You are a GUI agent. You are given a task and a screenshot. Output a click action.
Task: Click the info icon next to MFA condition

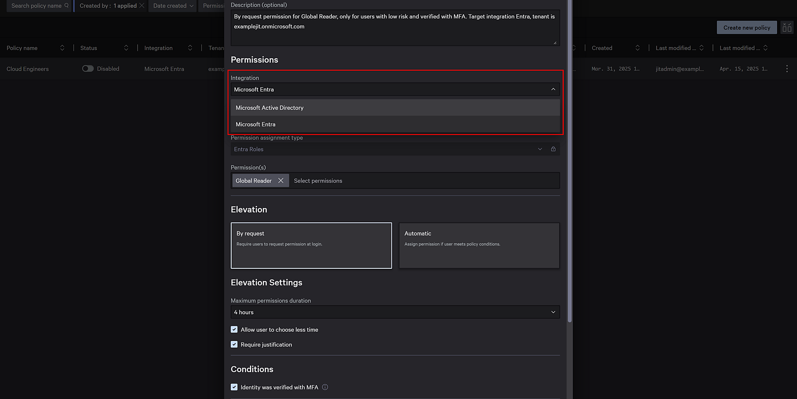click(x=325, y=387)
